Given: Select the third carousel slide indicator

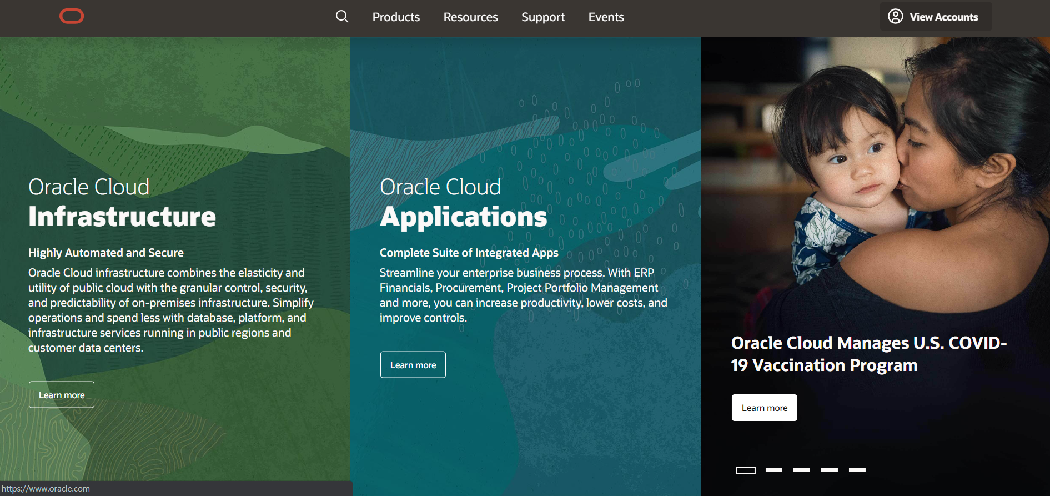Looking at the screenshot, I should [802, 470].
